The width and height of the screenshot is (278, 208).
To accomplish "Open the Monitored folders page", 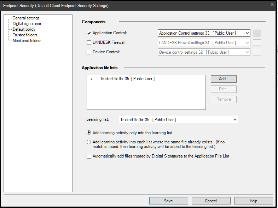I will (27, 41).
